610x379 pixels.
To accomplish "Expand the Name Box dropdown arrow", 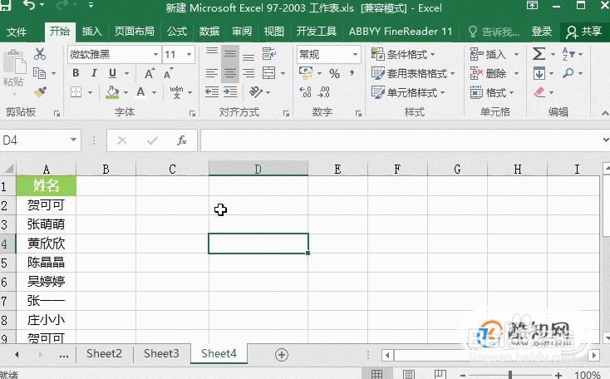I will click(x=73, y=140).
